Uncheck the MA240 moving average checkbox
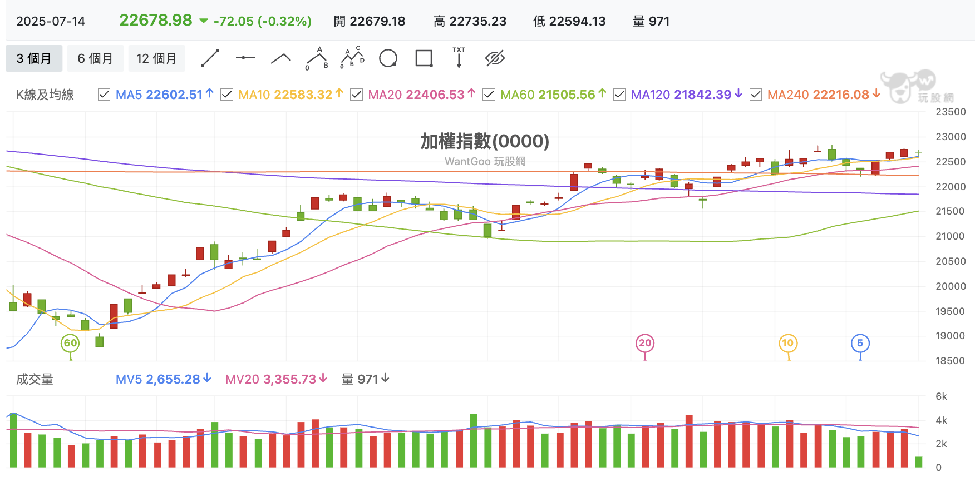 [755, 95]
